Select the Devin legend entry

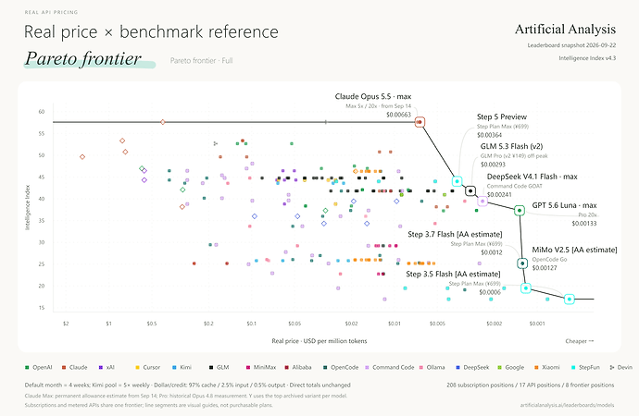pyautogui.click(x=621, y=367)
